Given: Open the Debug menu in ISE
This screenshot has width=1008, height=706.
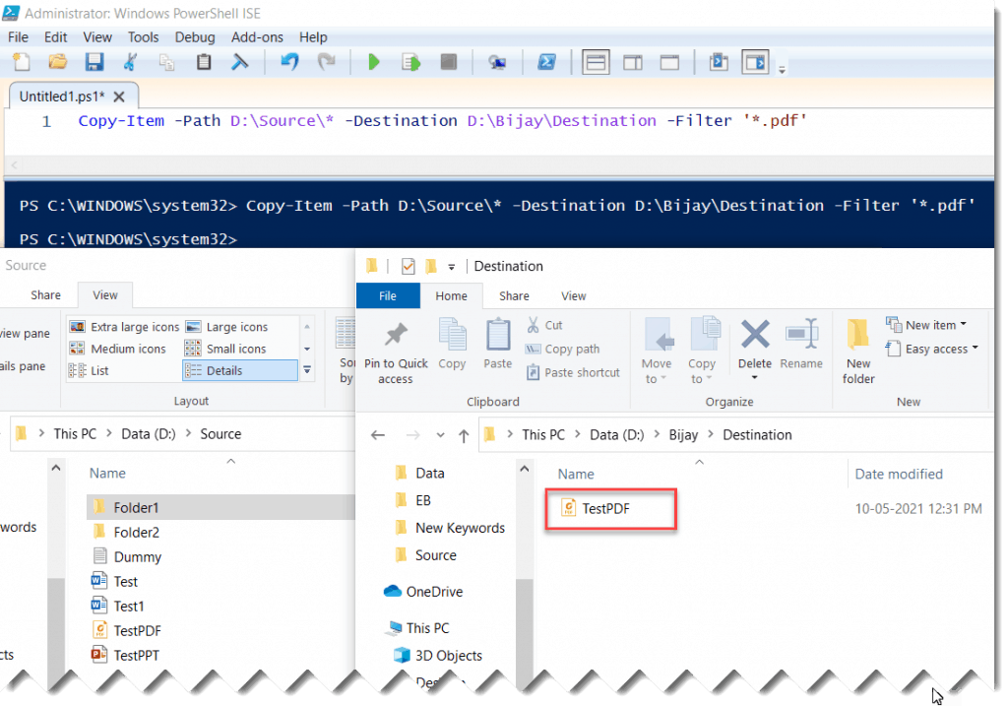Looking at the screenshot, I should point(194,36).
